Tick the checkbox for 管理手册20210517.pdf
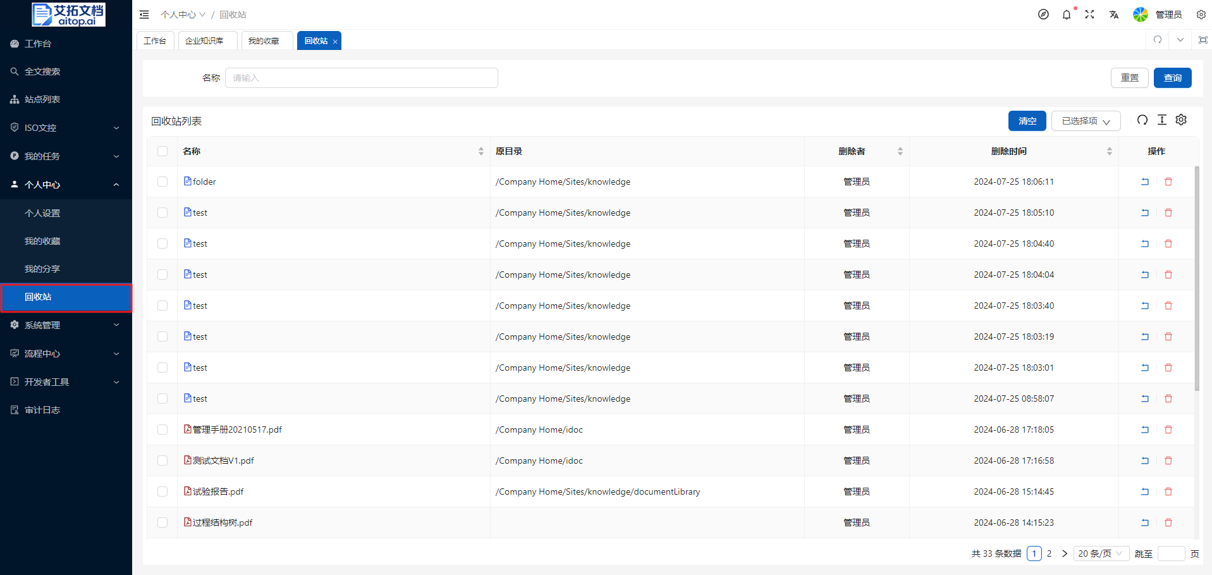The height and width of the screenshot is (575, 1212). tap(162, 430)
